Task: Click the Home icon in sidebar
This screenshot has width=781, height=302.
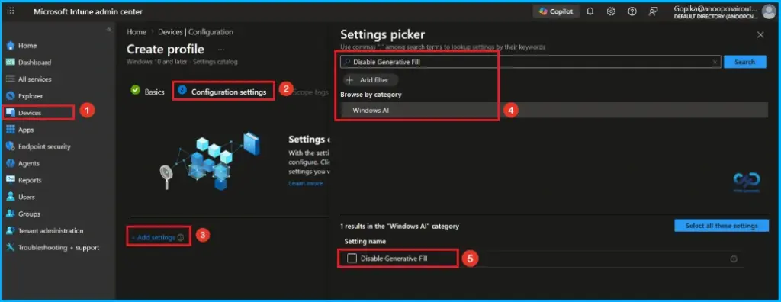Action: point(11,45)
